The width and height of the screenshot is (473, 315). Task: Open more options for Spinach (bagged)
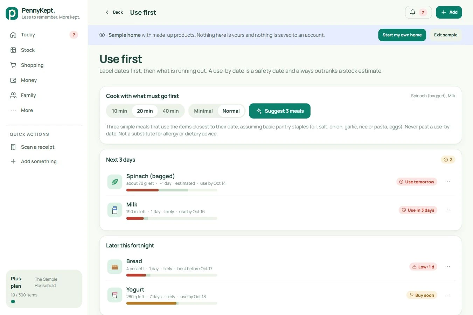447,182
